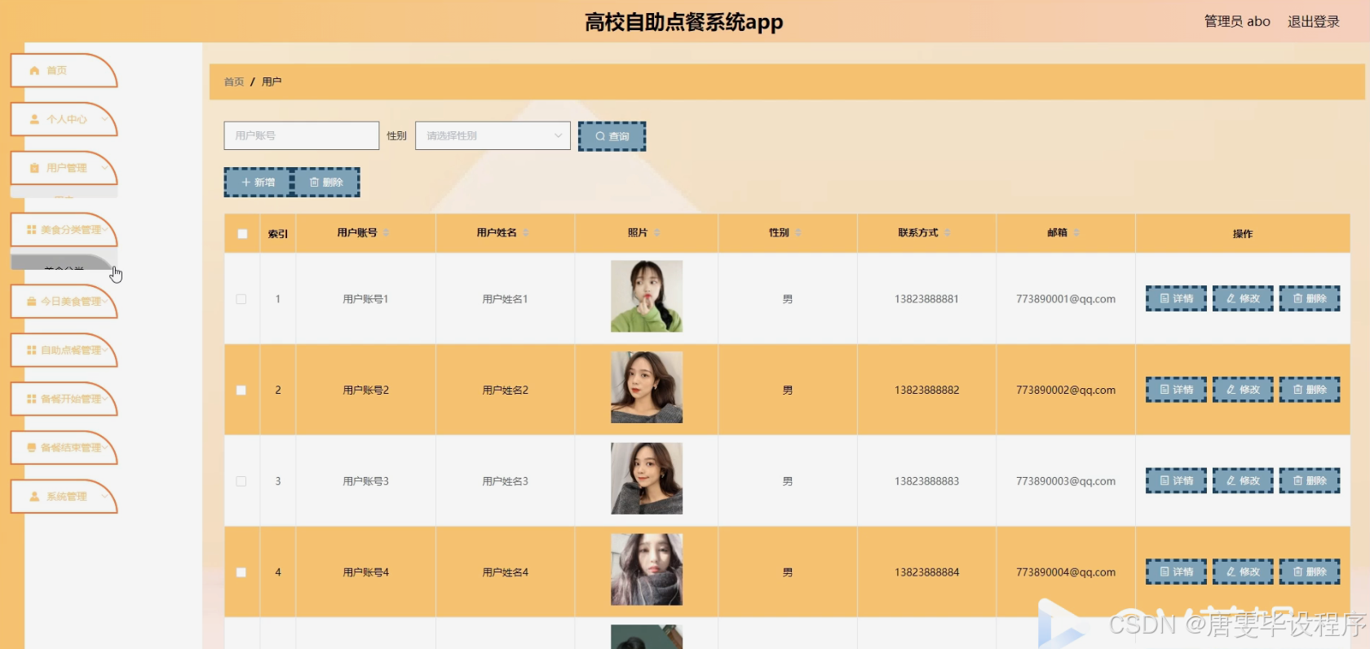
Task: Click 修改 for 用户账号4 row
Action: (1243, 572)
